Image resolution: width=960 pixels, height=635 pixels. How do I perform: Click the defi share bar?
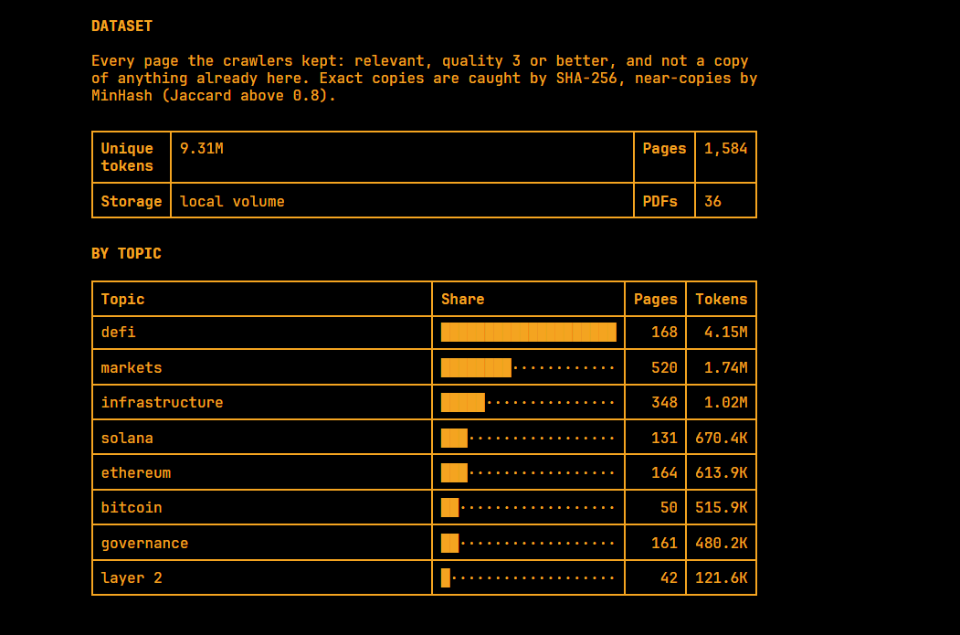point(528,332)
